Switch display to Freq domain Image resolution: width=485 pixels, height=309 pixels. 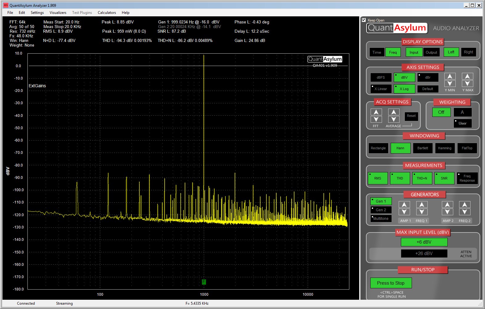[x=393, y=52]
